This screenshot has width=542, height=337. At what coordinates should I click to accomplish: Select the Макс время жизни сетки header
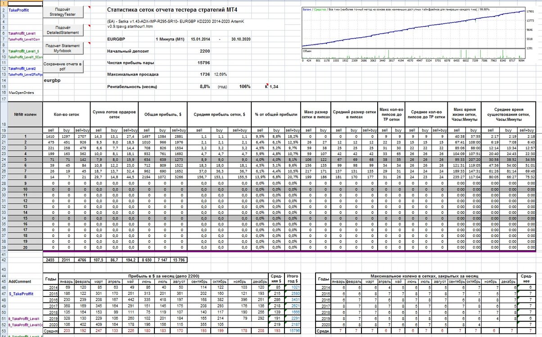[x=464, y=114]
